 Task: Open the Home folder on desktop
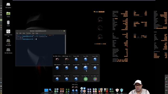[x=8, y=14]
